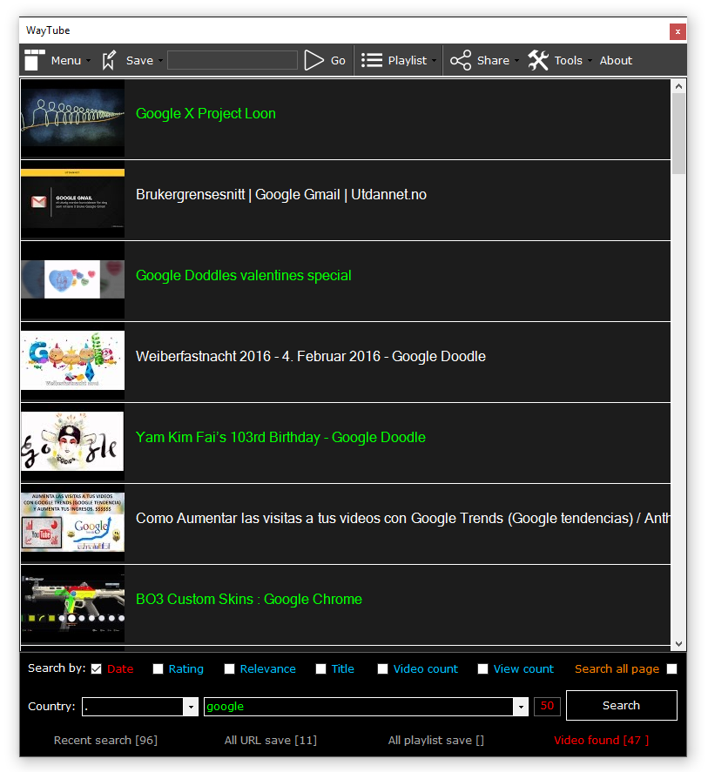The height and width of the screenshot is (772, 708).
Task: Open the Tools menu label
Action: (568, 61)
